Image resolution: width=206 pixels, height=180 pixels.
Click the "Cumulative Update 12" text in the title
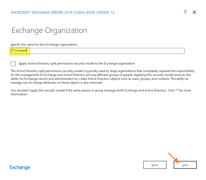pos(96,12)
